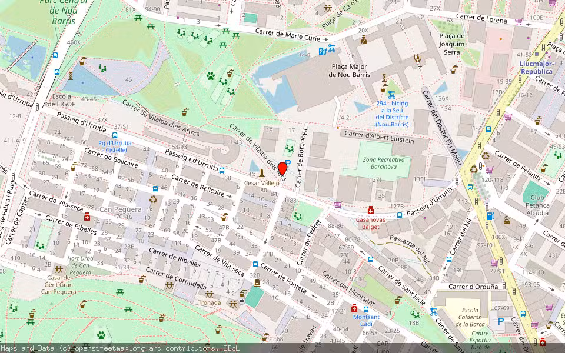This screenshot has width=565, height=353.
Task: Click the Carrer de Felanitx label
Action: click(518, 165)
